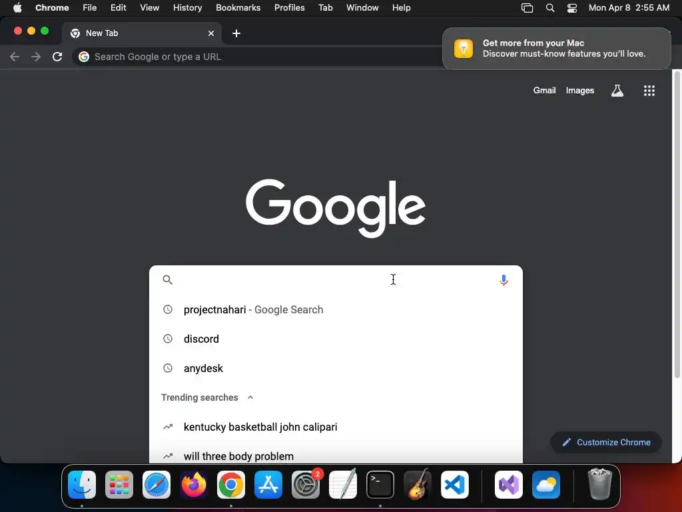Open System Settings from the Dock
This screenshot has width=682, height=512.
[x=306, y=485]
